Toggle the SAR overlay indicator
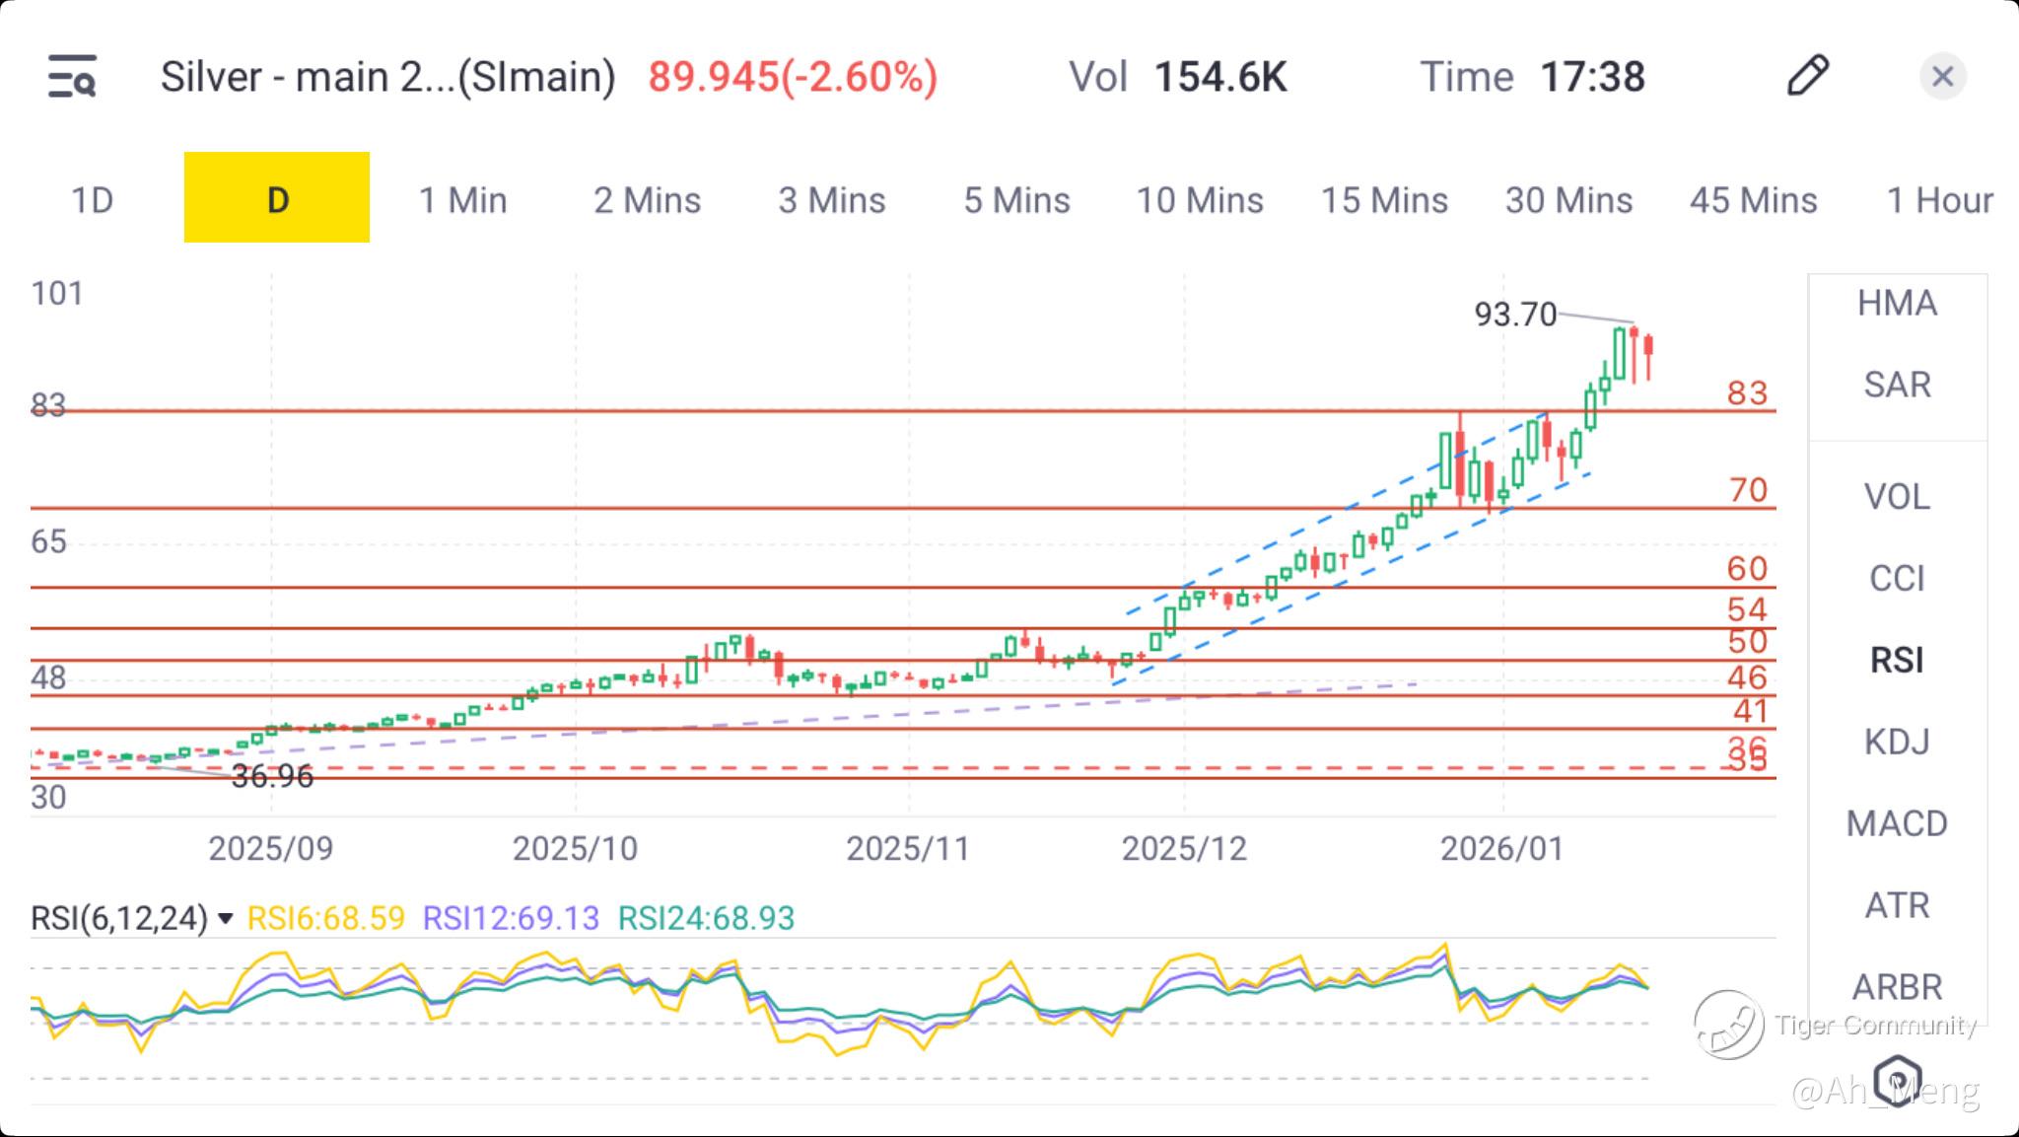Viewport: 2019px width, 1137px height. pos(1897,385)
